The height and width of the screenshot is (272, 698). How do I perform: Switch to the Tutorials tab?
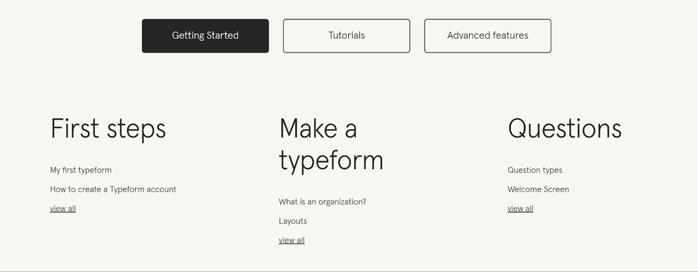[346, 35]
